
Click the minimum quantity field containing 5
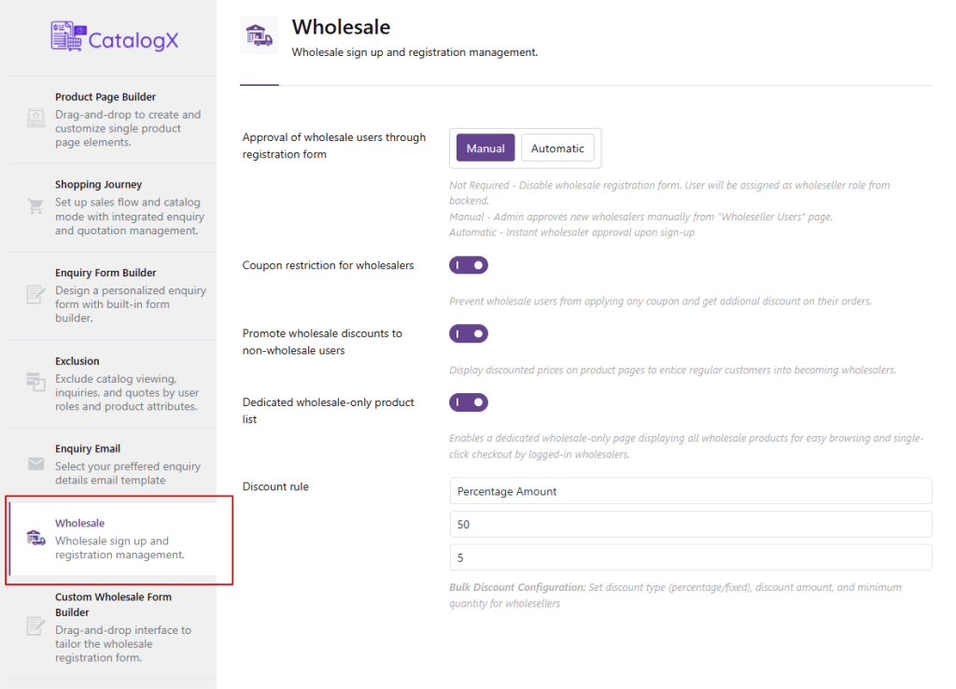690,557
